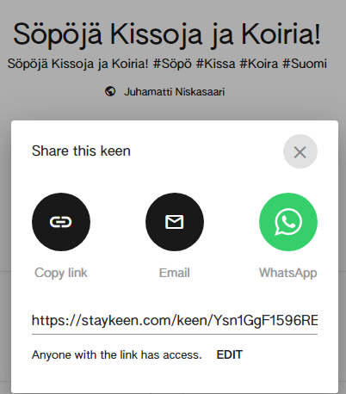
Task: Select the WhatsApp text label
Action: coord(288,273)
